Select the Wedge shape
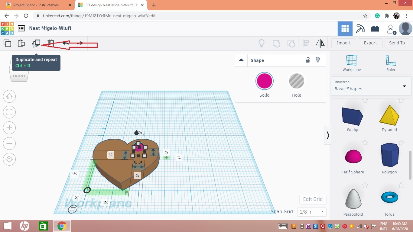413x232 pixels. 353,117
